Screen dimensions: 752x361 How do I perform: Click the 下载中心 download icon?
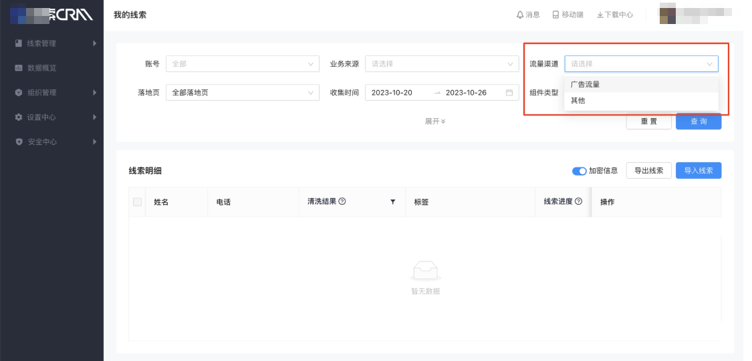[600, 15]
